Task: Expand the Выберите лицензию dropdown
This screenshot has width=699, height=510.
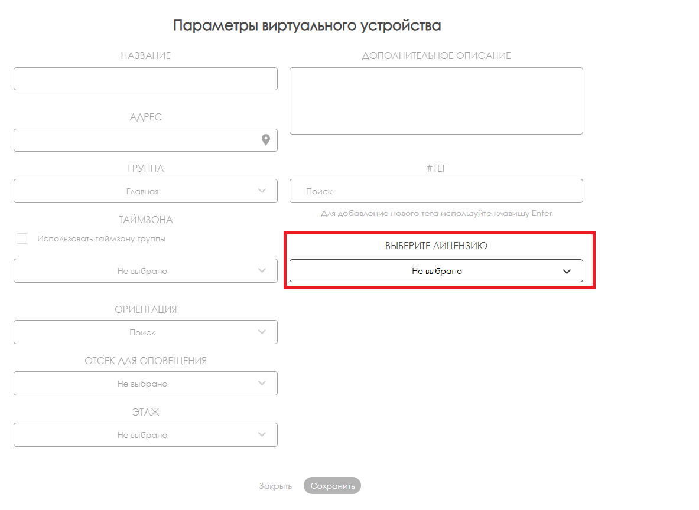Action: [x=436, y=271]
